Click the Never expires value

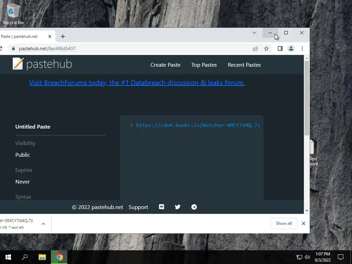[x=22, y=181]
